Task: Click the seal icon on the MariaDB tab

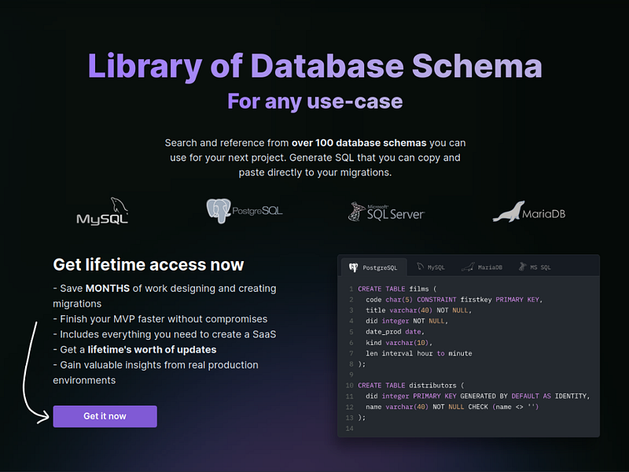Action: [x=469, y=267]
